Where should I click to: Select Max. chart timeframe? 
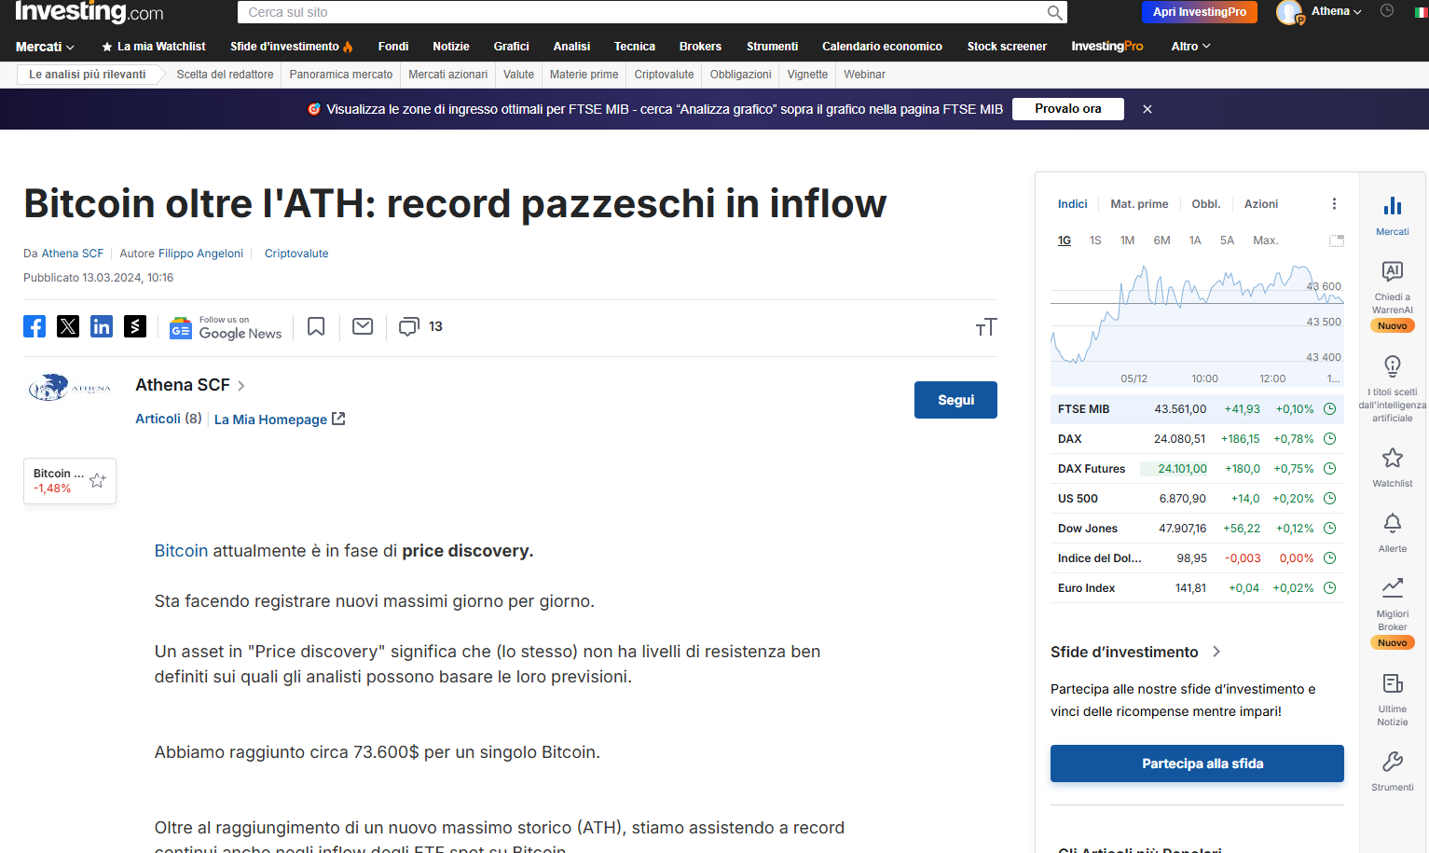[x=1265, y=241]
